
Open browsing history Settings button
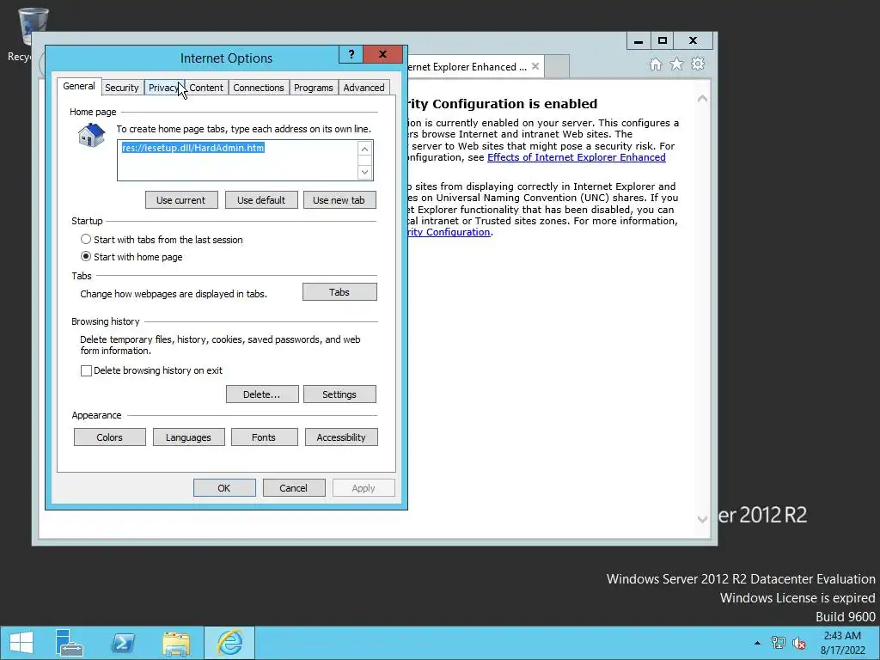coord(339,394)
